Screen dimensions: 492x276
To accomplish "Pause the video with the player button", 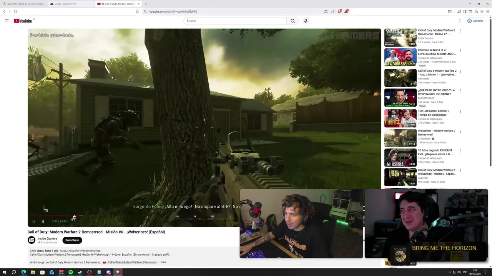I will [33, 221].
